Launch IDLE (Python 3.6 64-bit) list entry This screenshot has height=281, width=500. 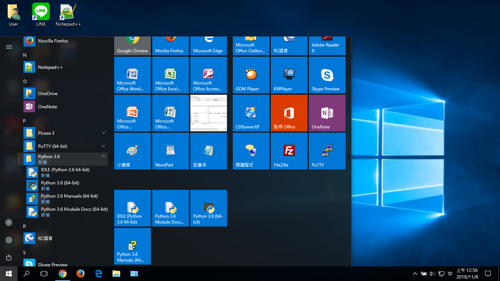pyautogui.click(x=63, y=172)
